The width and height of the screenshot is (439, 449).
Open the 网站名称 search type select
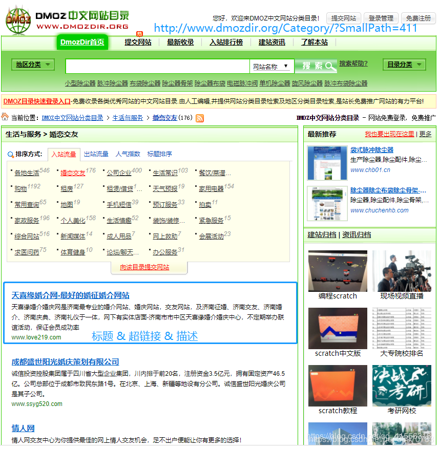click(x=271, y=67)
